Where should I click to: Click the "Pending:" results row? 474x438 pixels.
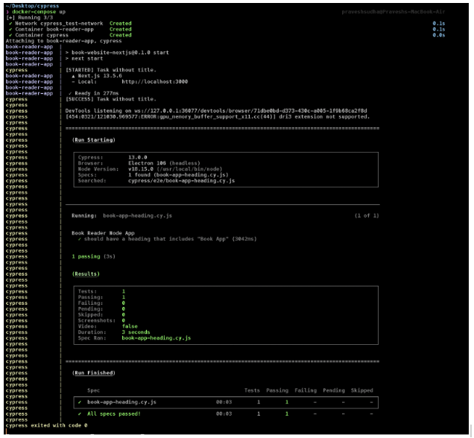coord(101,309)
